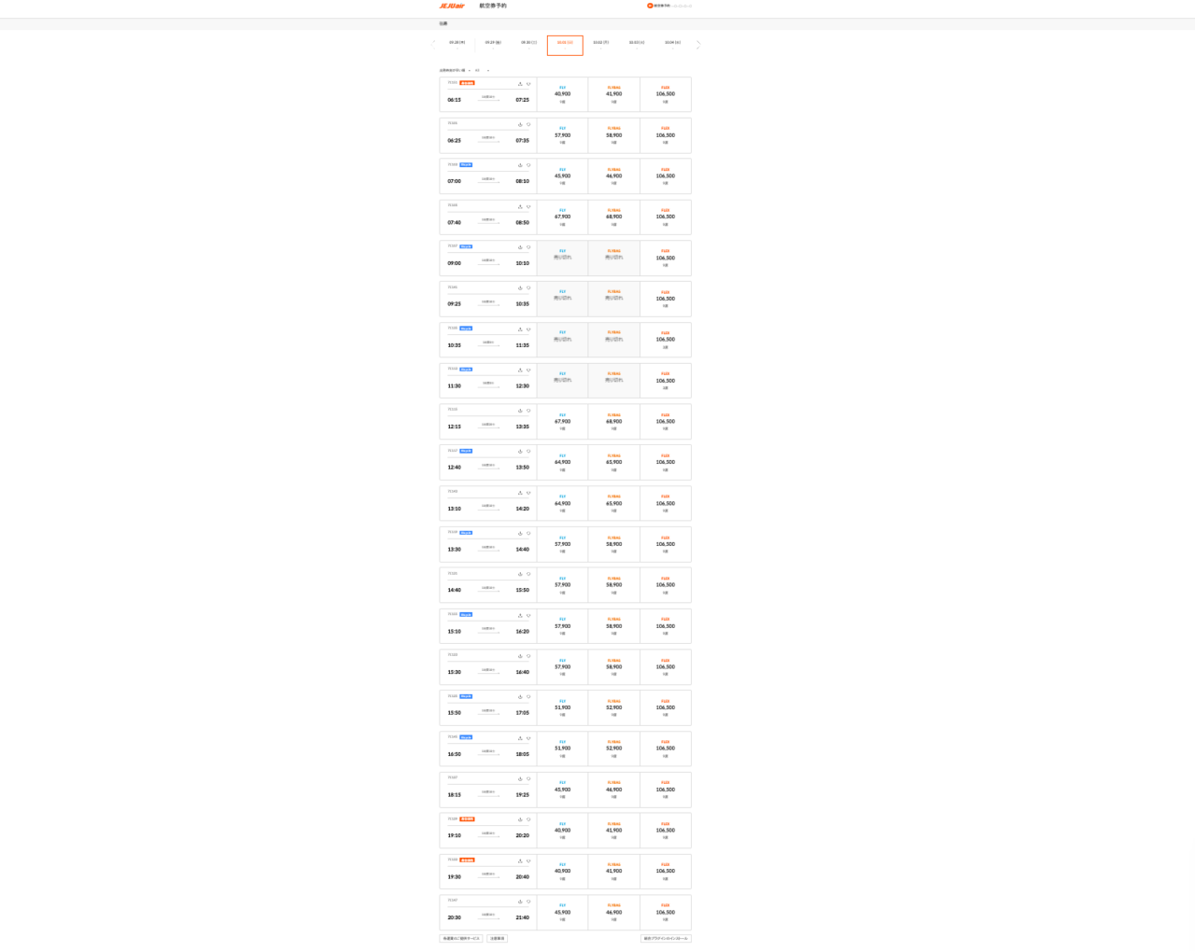The height and width of the screenshot is (951, 1195).
Task: Open the short dropdown right of the sort dropdown
Action: click(x=482, y=70)
